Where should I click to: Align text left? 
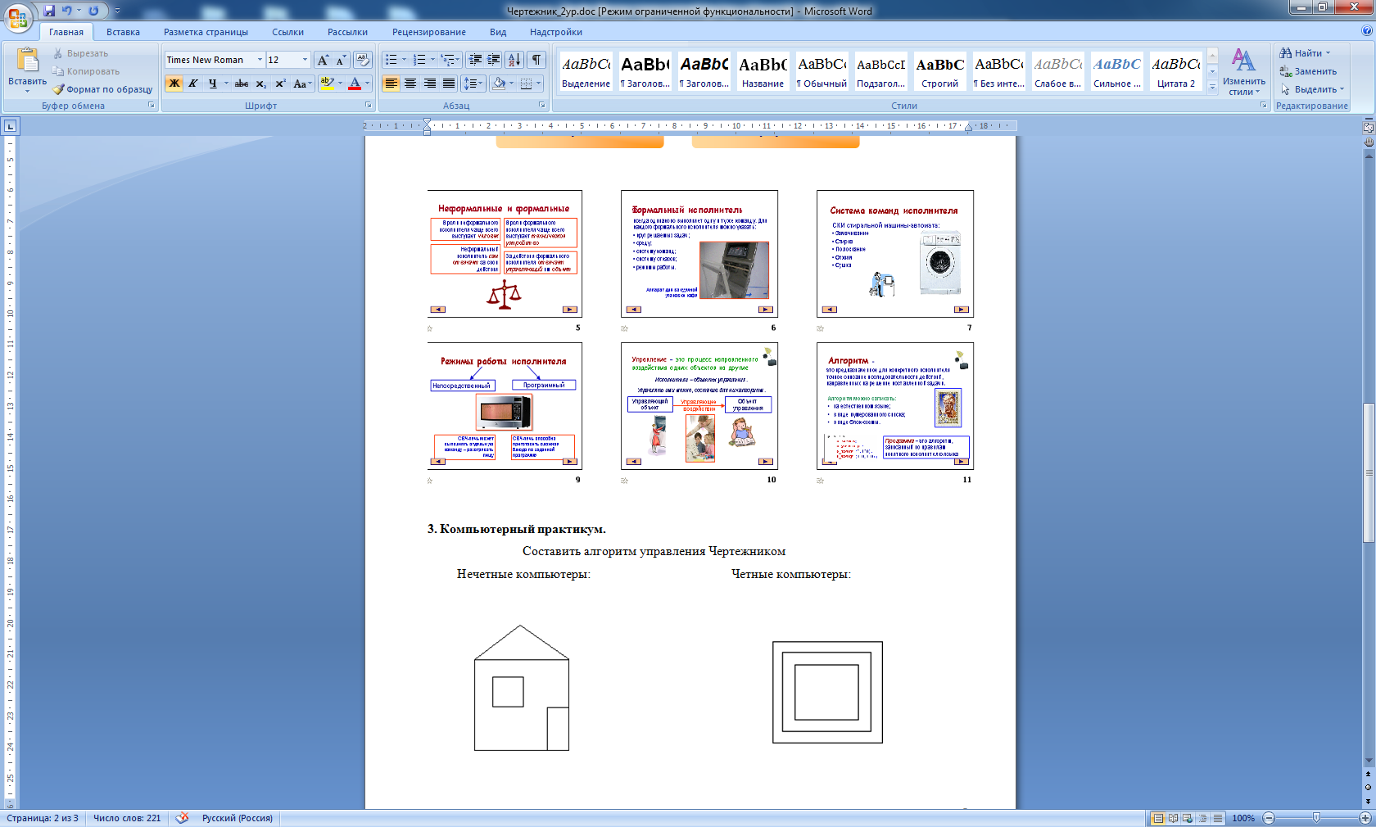coord(391,84)
